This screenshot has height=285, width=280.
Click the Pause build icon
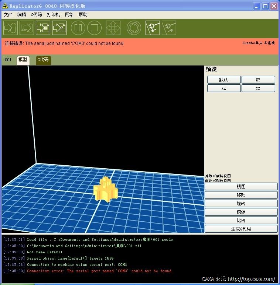(78, 28)
